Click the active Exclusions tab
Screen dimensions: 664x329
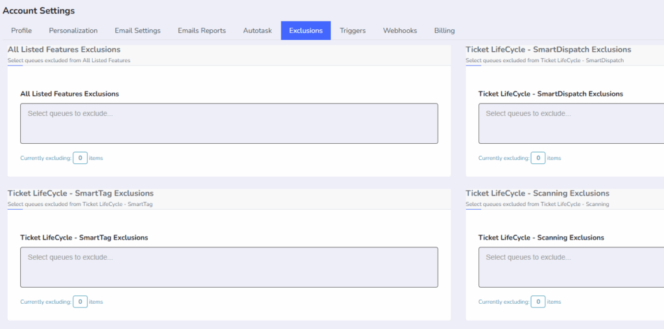(306, 30)
